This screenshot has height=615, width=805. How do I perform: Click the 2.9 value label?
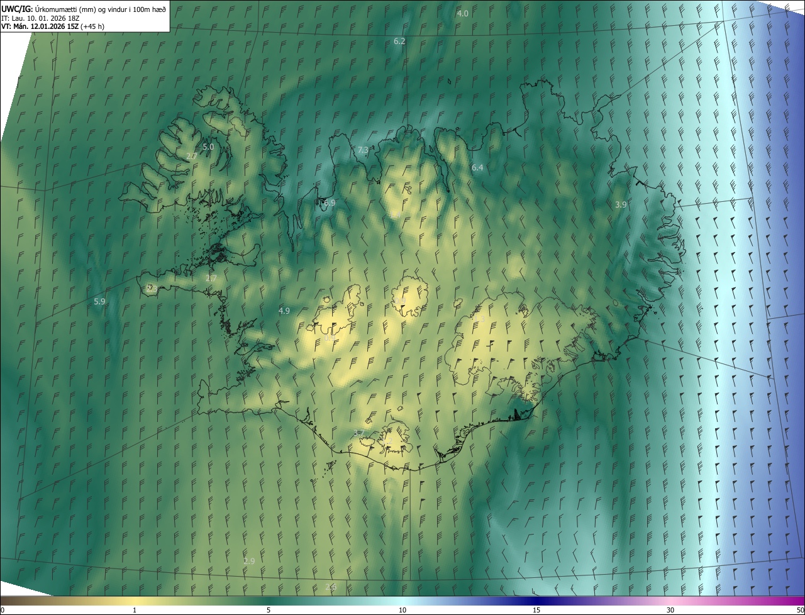(x=249, y=561)
